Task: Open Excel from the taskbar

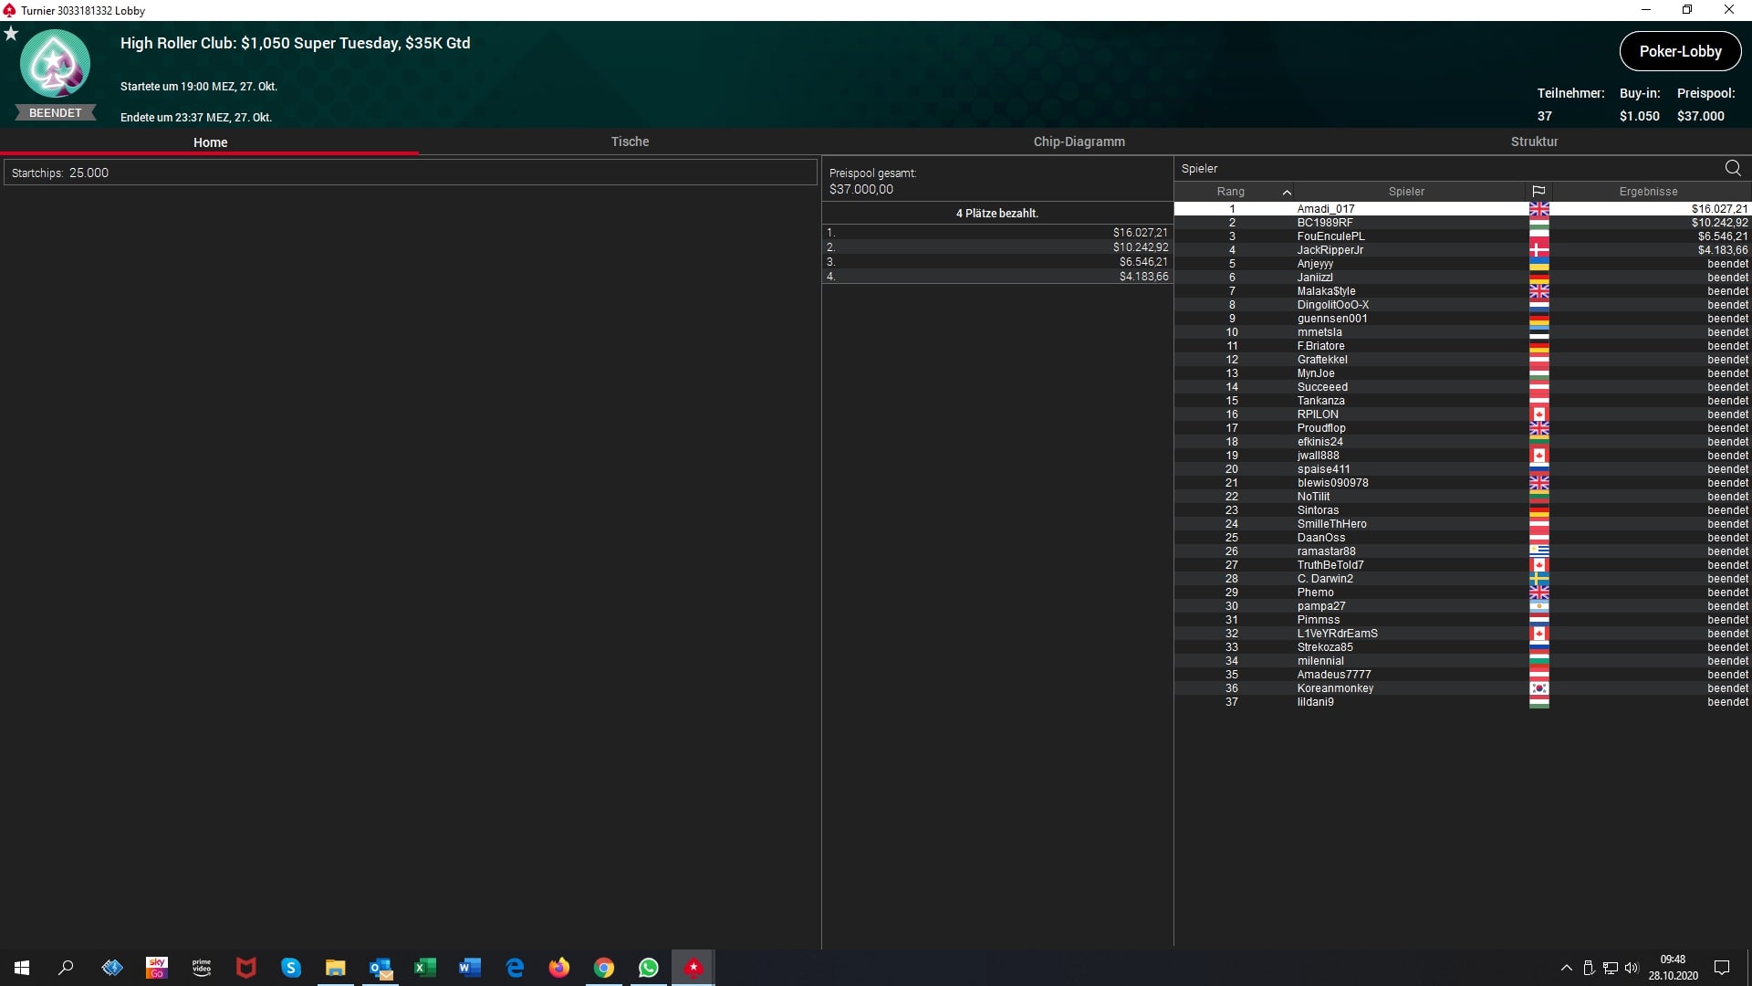Action: click(x=425, y=968)
